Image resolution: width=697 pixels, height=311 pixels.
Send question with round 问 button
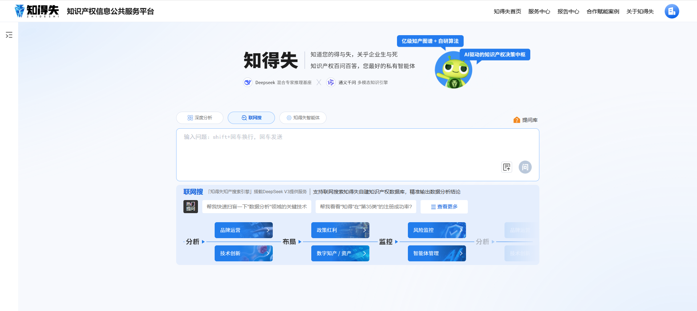(525, 167)
